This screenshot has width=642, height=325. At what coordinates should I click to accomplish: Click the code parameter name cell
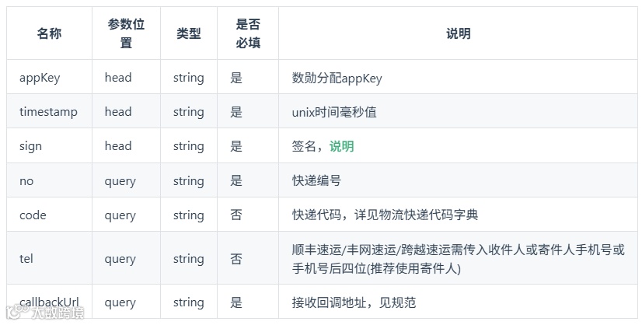point(33,215)
